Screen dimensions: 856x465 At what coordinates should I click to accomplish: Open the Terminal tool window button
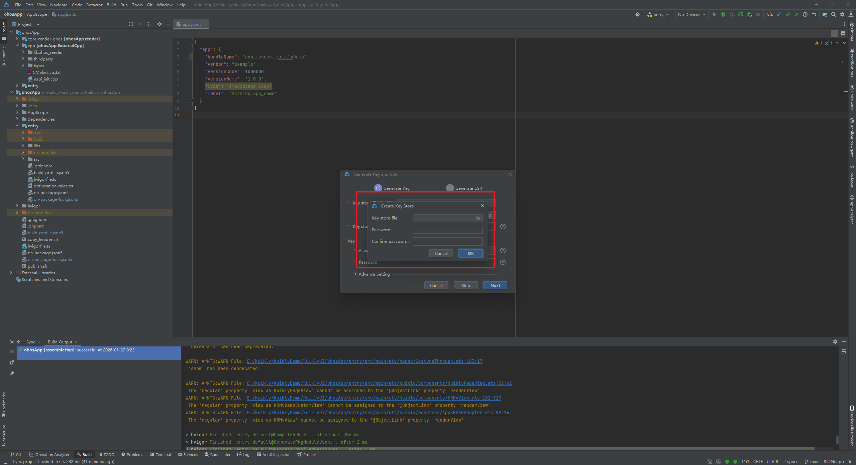[x=160, y=454]
